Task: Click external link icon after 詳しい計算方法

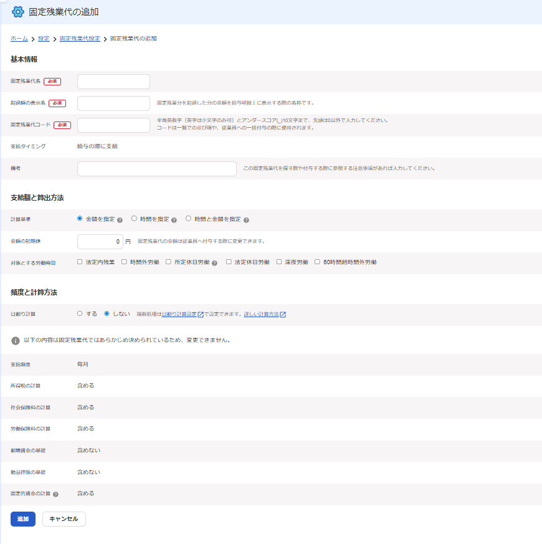Action: pos(283,314)
